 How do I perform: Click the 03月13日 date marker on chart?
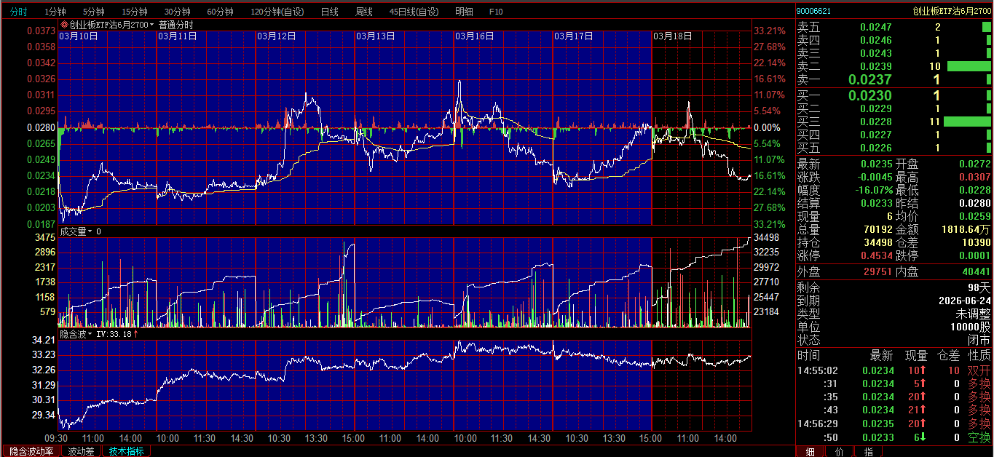376,35
